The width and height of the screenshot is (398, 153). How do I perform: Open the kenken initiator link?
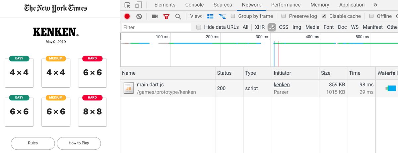(282, 85)
